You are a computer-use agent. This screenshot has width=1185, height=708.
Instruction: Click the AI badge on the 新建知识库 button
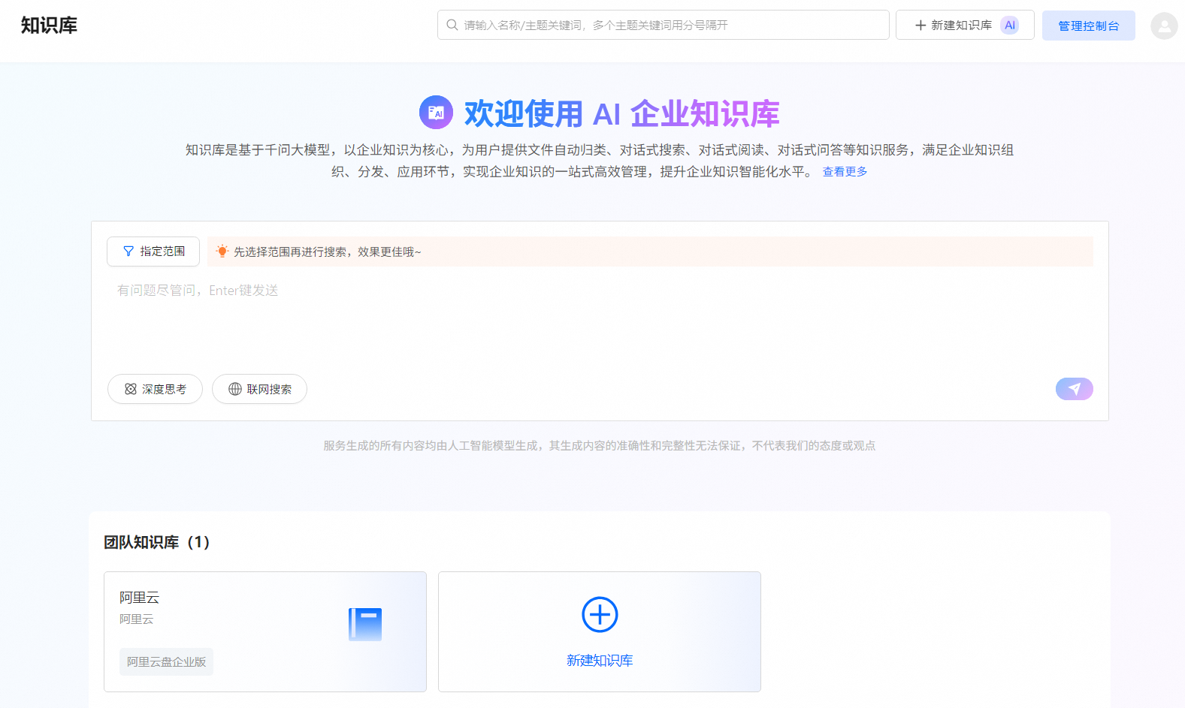(x=1010, y=25)
